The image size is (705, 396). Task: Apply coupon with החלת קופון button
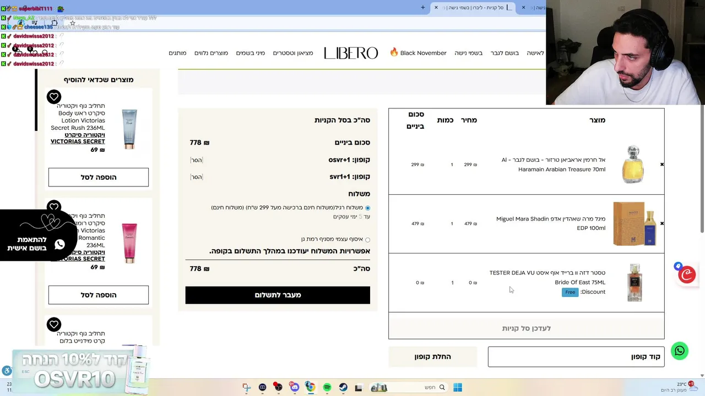432,357
